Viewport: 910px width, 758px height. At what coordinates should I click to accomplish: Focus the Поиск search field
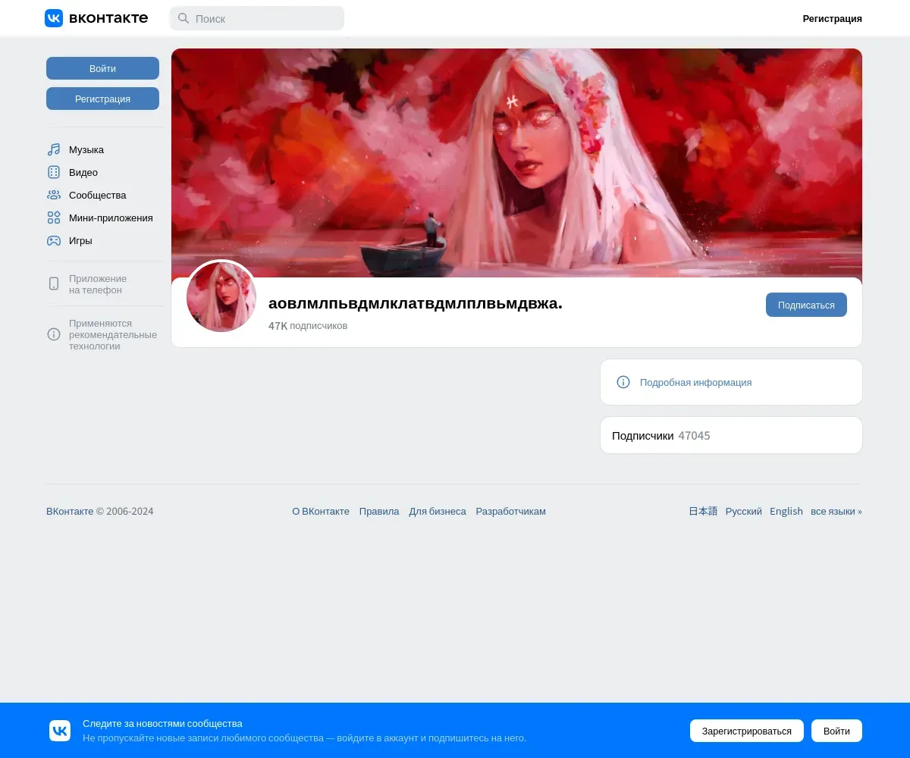point(257,18)
